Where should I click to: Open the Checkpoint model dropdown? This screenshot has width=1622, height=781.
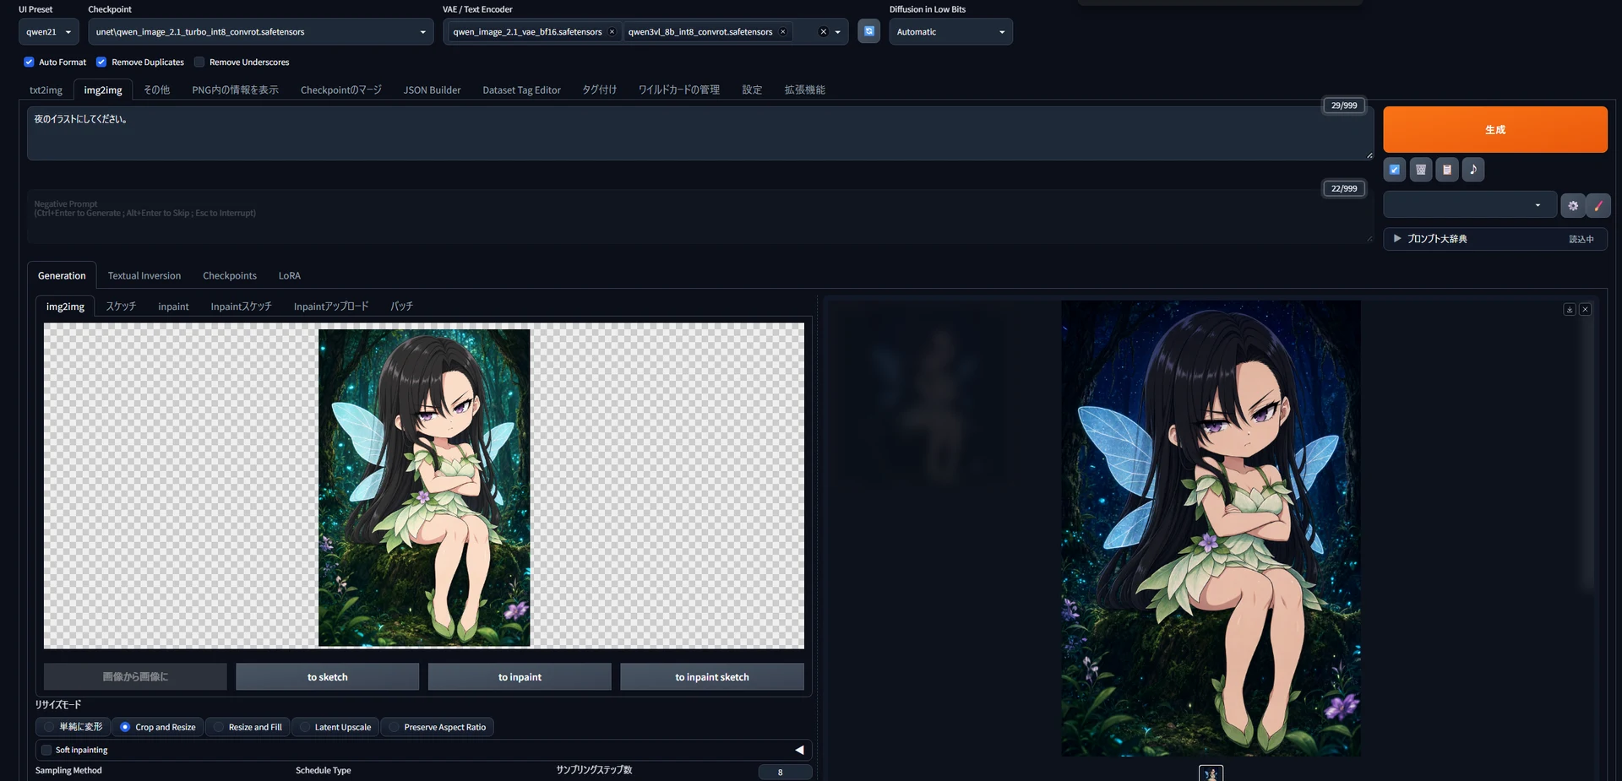(261, 32)
